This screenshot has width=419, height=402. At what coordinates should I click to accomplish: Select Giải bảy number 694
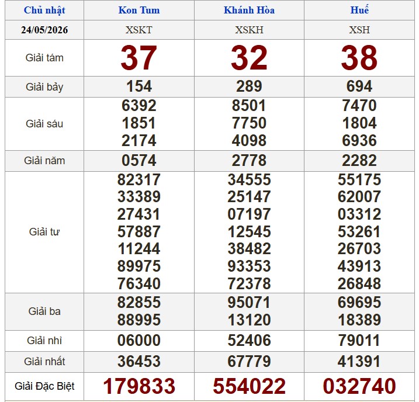[359, 86]
